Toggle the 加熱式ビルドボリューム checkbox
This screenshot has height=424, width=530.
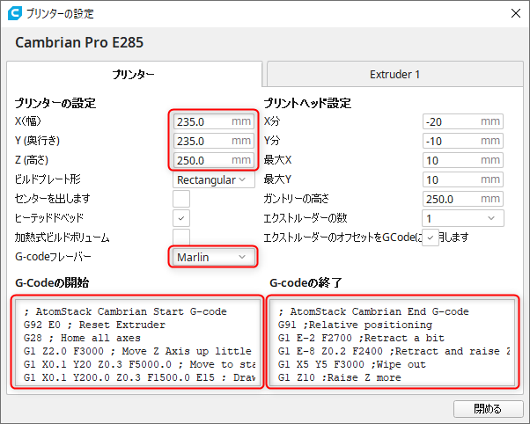click(x=181, y=238)
